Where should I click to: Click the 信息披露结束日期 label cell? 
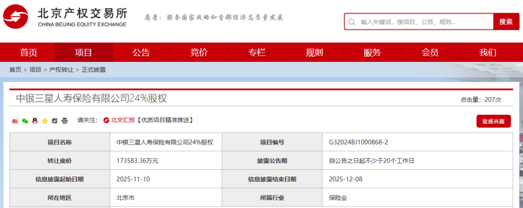click(x=272, y=179)
